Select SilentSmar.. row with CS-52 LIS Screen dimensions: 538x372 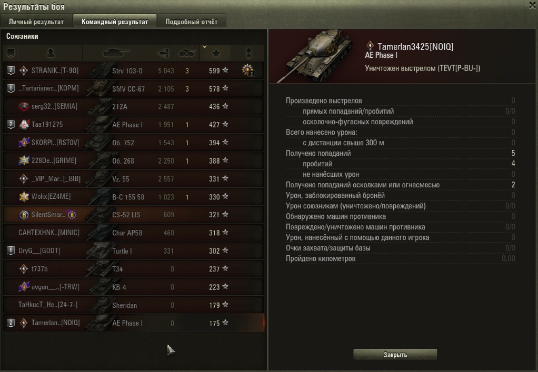pyautogui.click(x=134, y=215)
